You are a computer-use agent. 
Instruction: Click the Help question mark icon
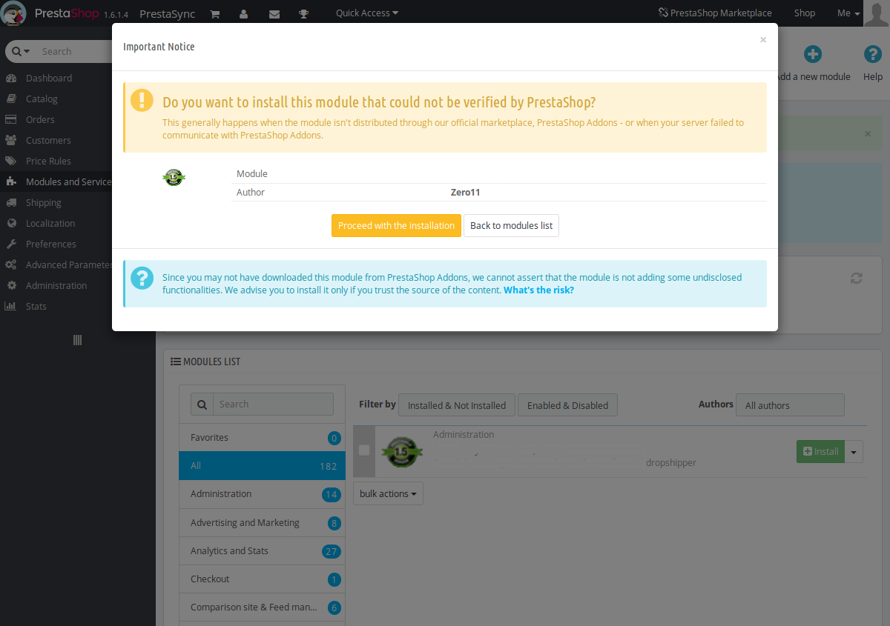coord(873,54)
